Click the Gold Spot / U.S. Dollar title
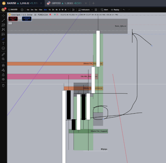The image size is (166, 163). click(x=22, y=15)
